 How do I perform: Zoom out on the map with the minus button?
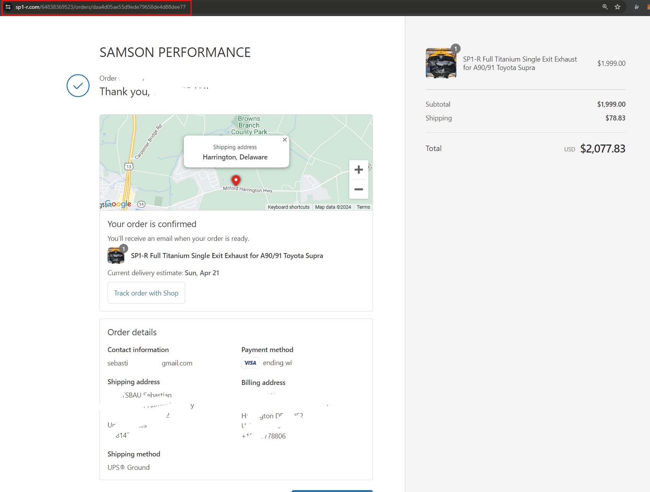[358, 189]
